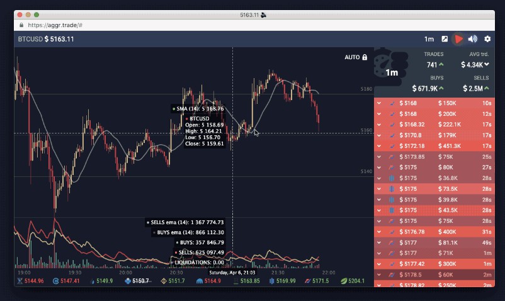The height and width of the screenshot is (301, 505).
Task: Open the 1m timeframe selector in header
Action: click(429, 39)
